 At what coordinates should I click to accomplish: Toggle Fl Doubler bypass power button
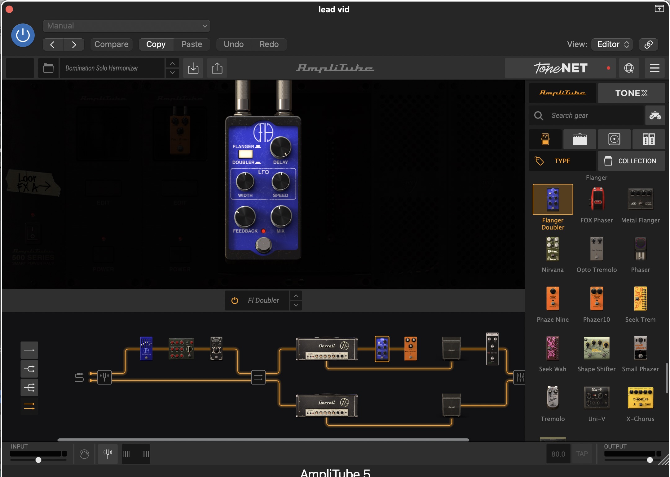coord(235,300)
